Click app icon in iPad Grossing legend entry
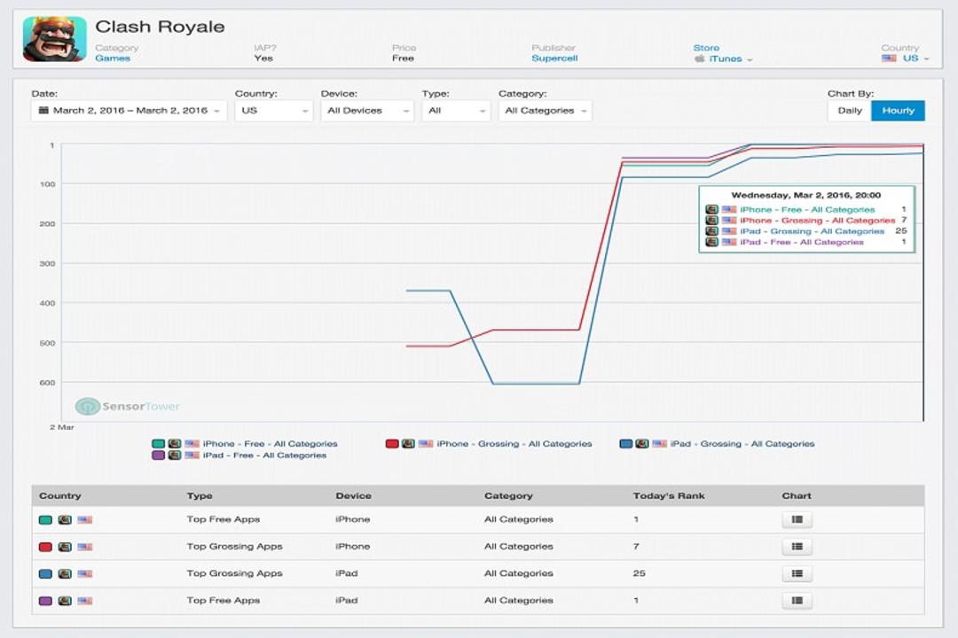Screen dimensions: 958x638 click(x=642, y=444)
